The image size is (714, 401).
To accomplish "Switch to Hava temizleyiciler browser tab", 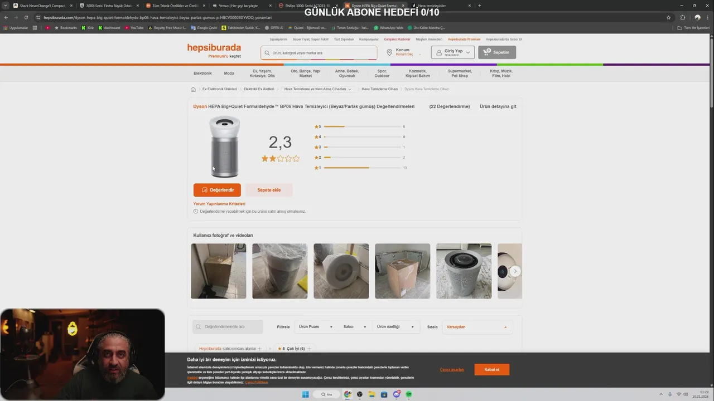I will pyautogui.click(x=441, y=6).
